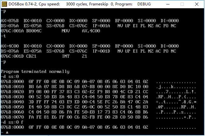This screenshot has height=136, width=205.
Task: Click the SS=076B value in first dump
Action: [x=55, y=26]
